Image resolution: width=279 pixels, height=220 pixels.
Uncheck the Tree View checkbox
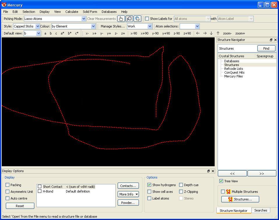(221, 181)
